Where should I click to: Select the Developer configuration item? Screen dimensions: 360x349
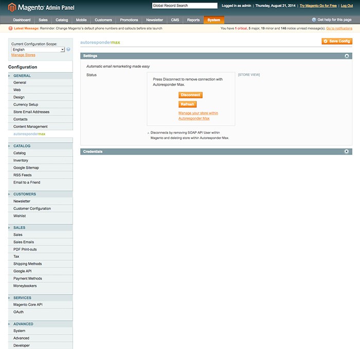click(41, 345)
